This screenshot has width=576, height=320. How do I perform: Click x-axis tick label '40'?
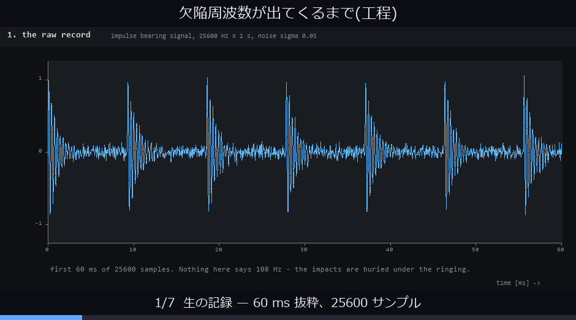coord(390,250)
